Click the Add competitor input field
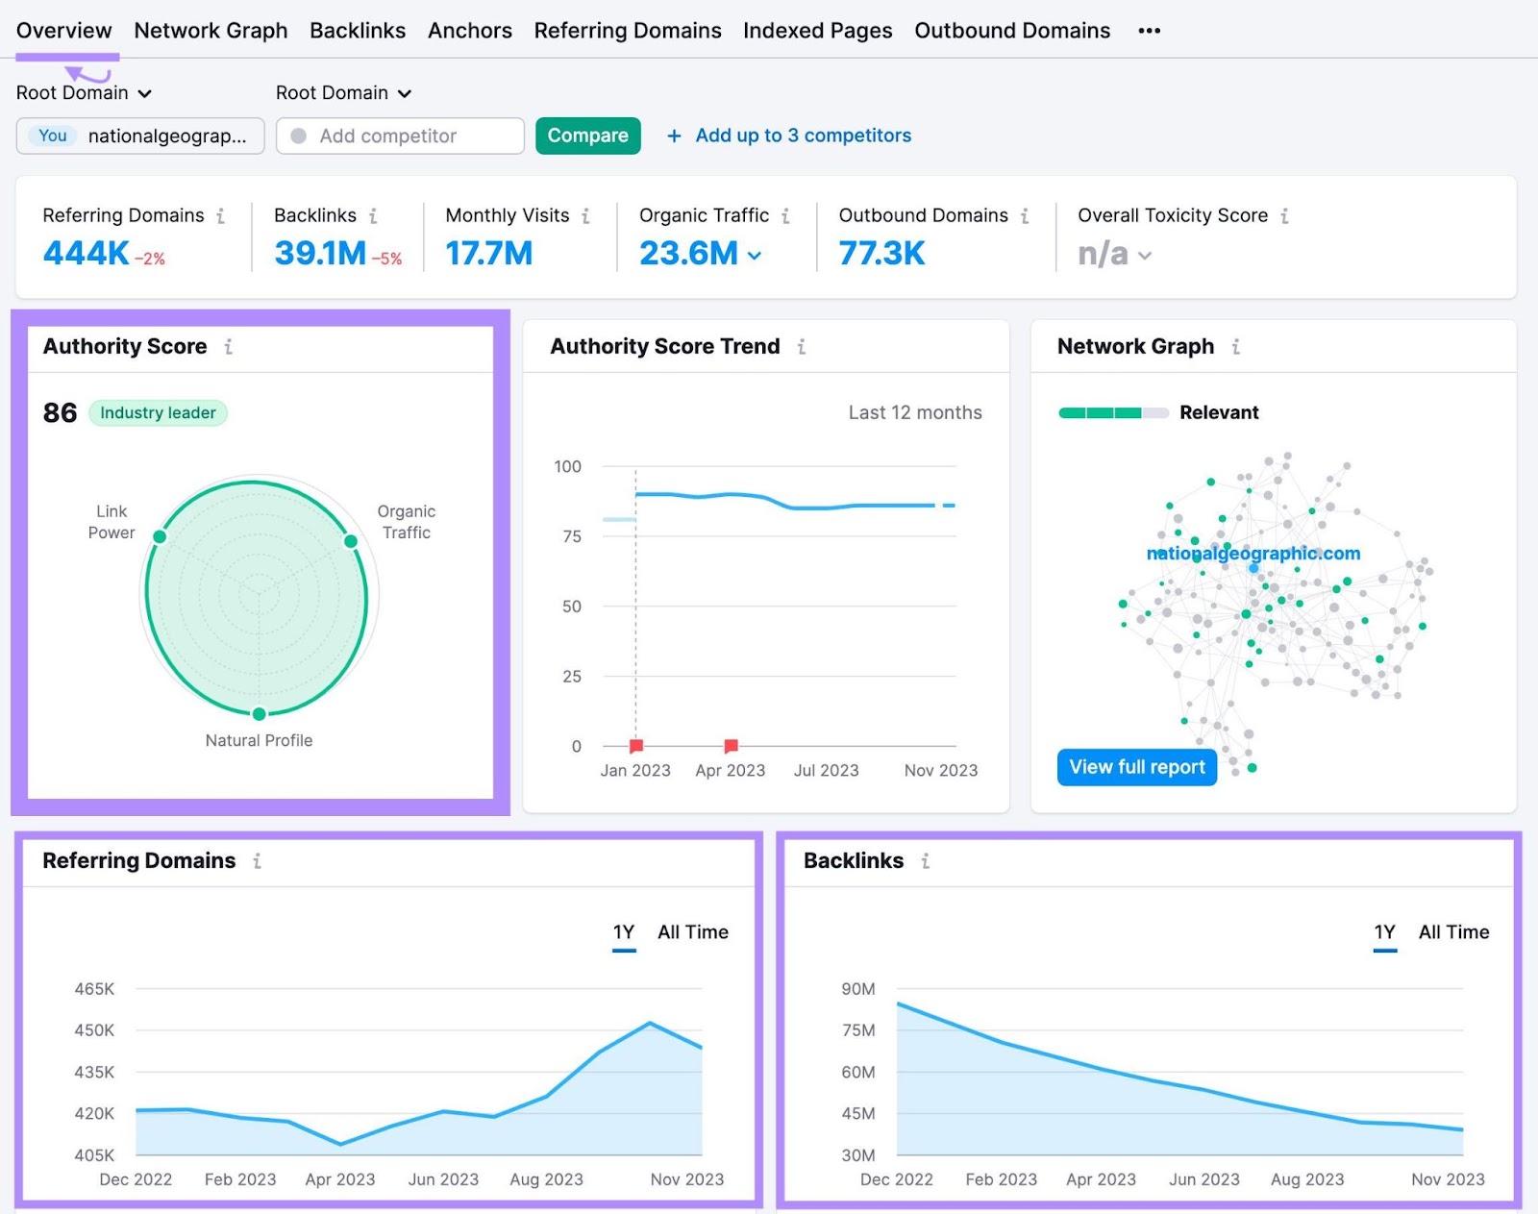The image size is (1538, 1214). coord(400,136)
